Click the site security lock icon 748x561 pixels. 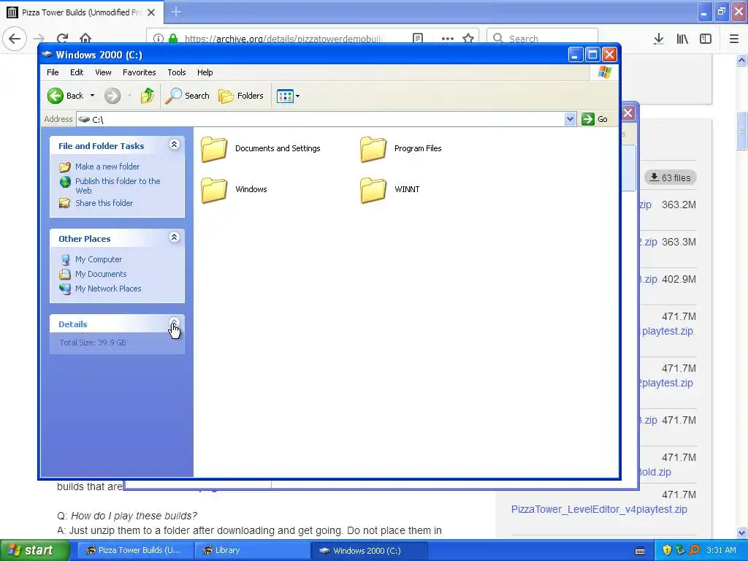pyautogui.click(x=173, y=38)
